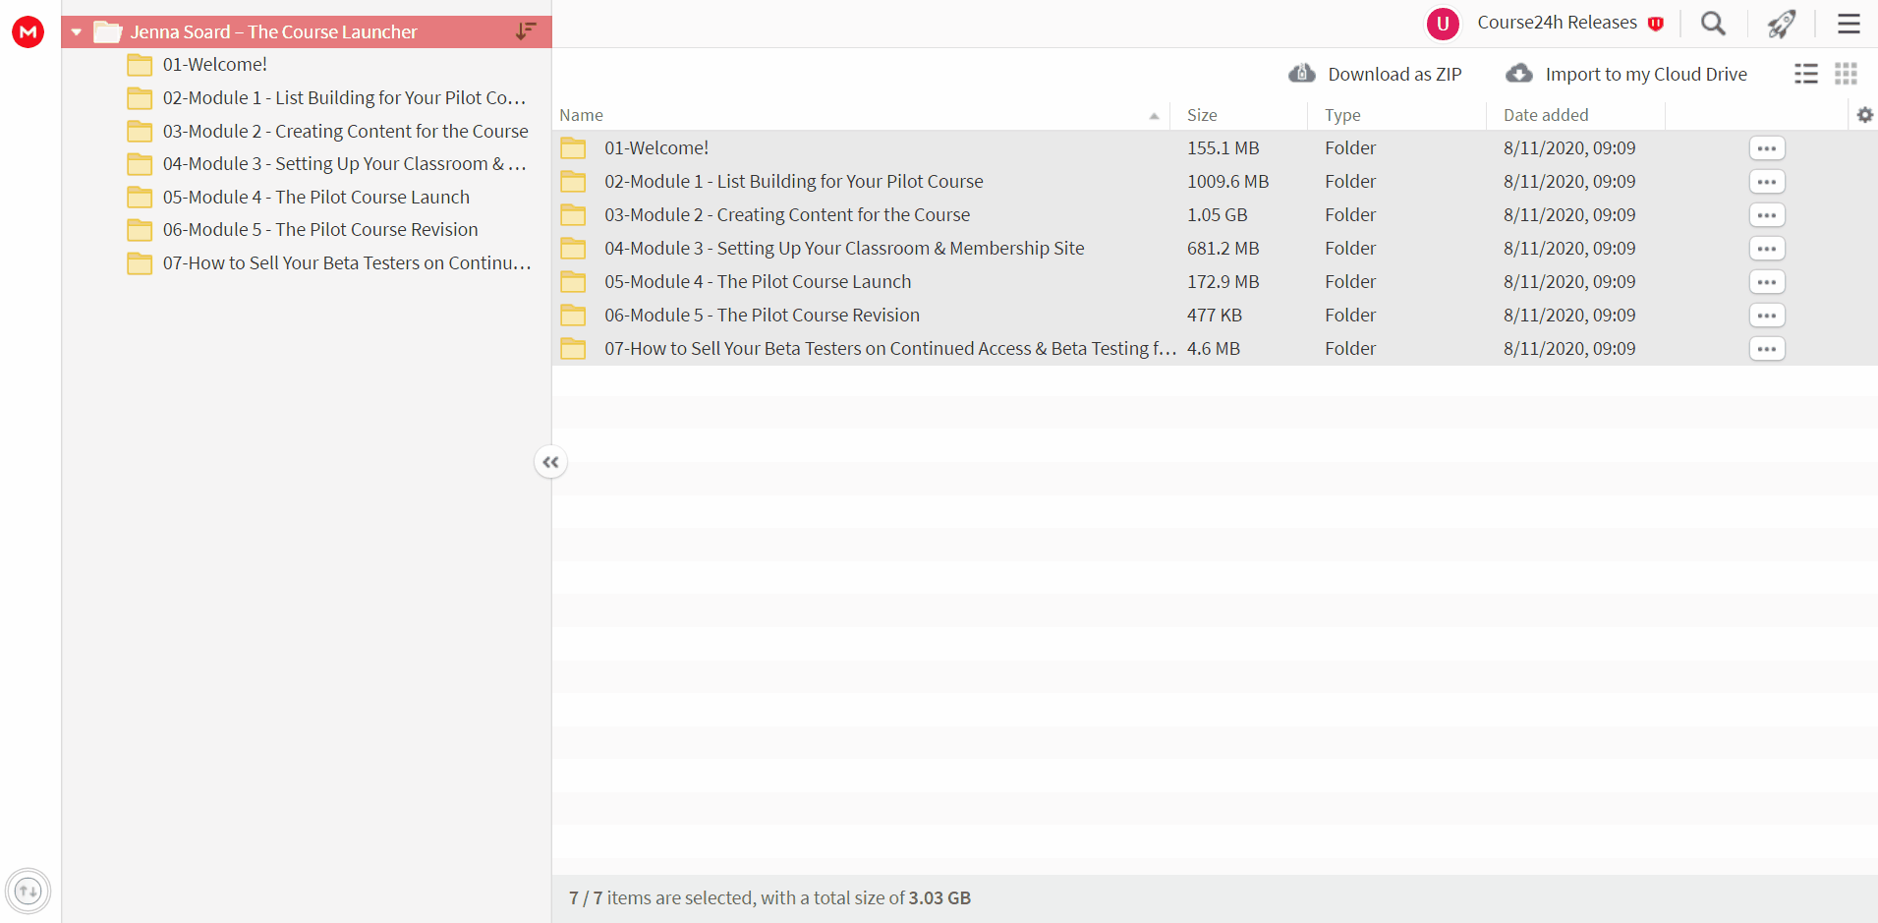This screenshot has width=1878, height=923.
Task: Click the 4.6 MB size cell
Action: pos(1213,349)
